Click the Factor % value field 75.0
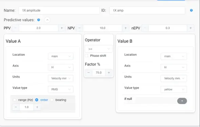 98,73
